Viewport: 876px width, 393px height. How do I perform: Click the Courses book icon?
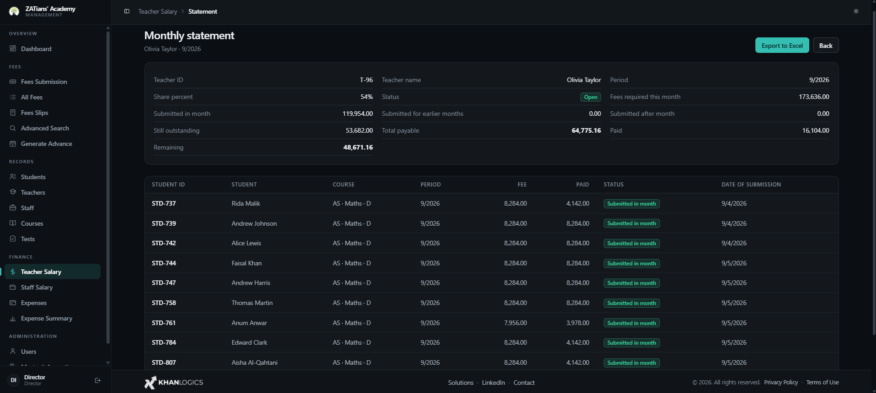pyautogui.click(x=13, y=223)
